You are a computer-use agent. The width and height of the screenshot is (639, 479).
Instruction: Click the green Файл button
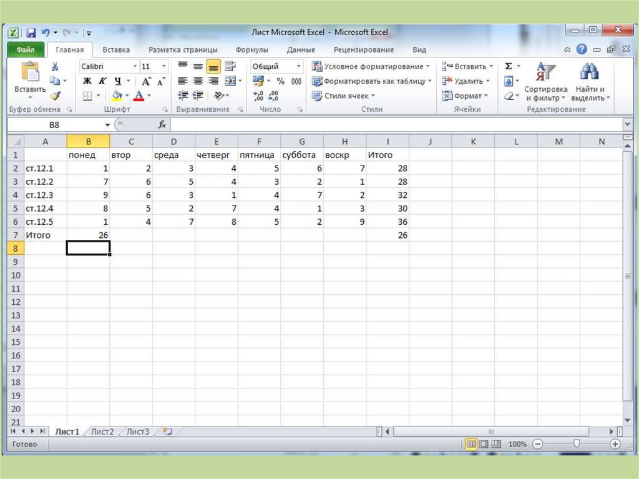click(x=25, y=50)
